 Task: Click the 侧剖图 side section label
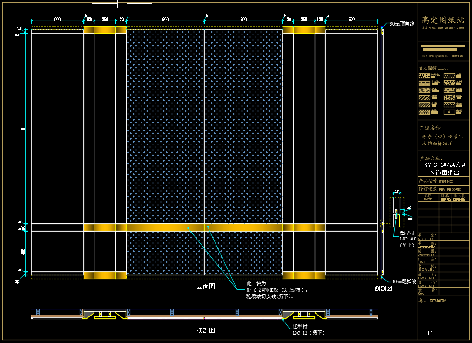[x=383, y=289]
